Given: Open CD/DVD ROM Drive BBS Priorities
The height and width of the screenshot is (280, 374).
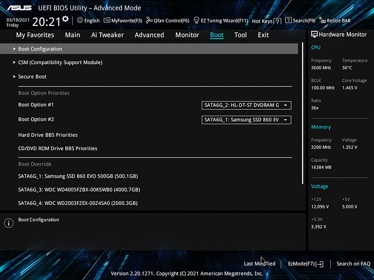Looking at the screenshot, I should pyautogui.click(x=58, y=148).
